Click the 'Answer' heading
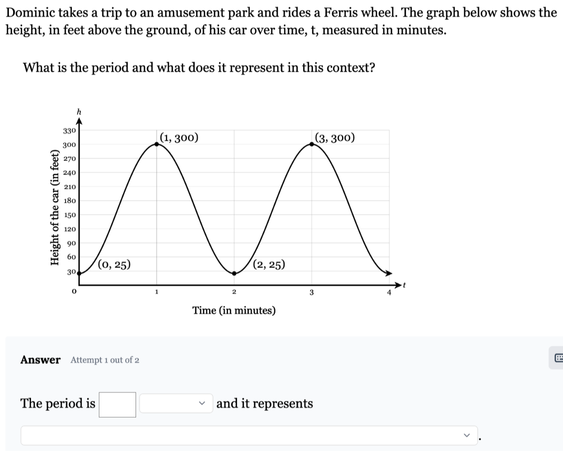The image size is (563, 451). point(40,360)
